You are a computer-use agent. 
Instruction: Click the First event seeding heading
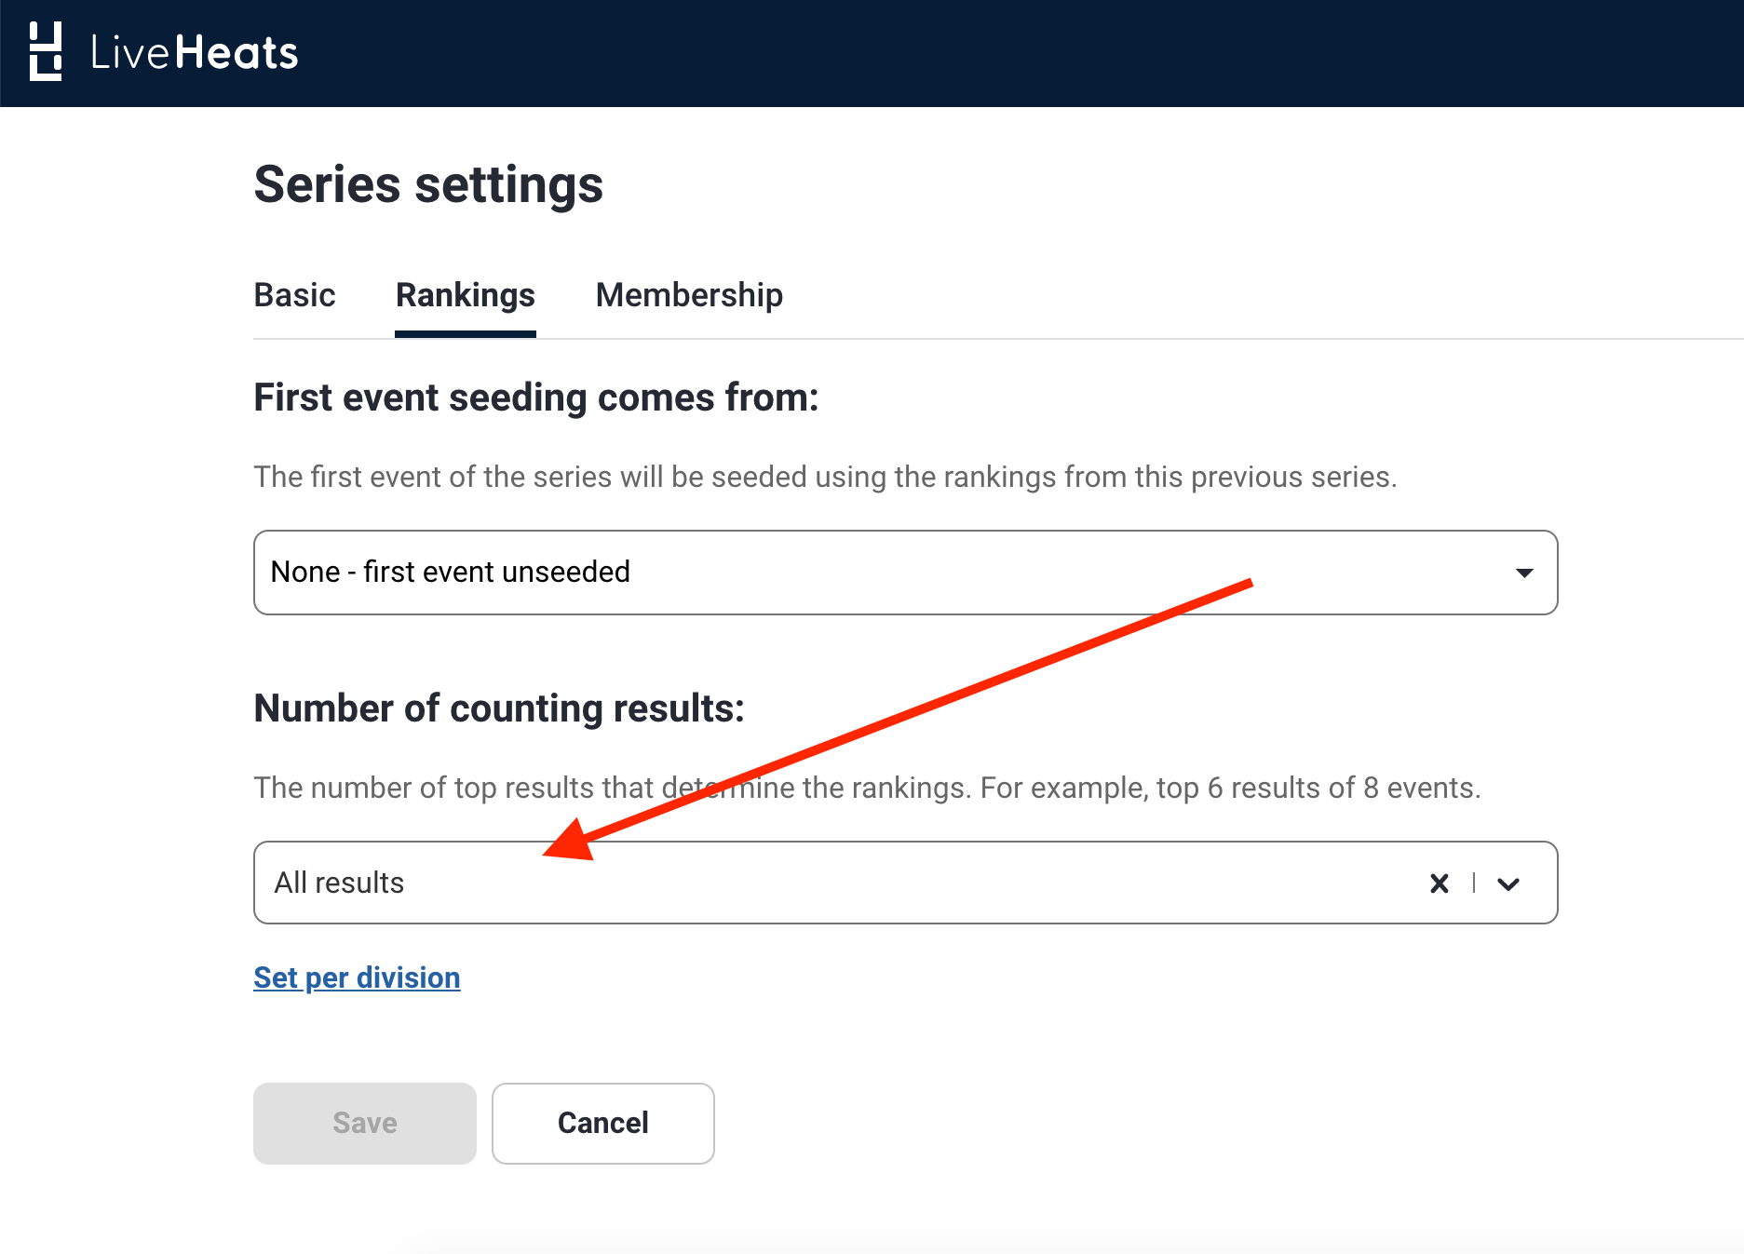coord(536,398)
